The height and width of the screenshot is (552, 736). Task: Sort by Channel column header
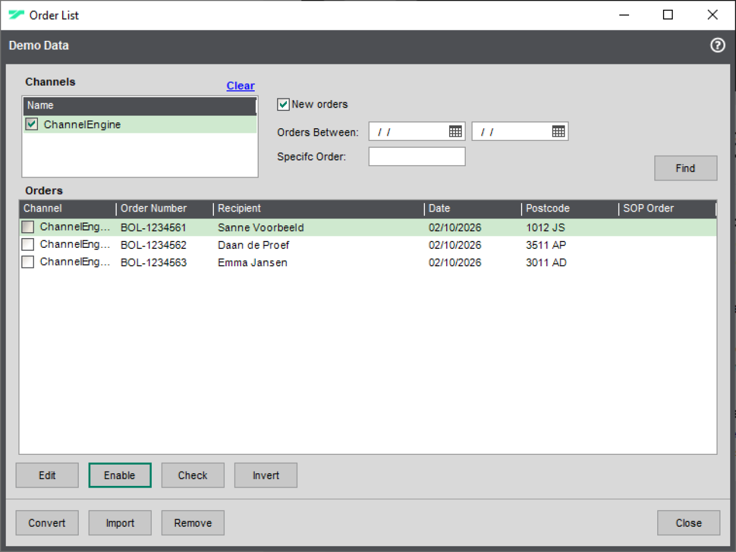point(67,209)
